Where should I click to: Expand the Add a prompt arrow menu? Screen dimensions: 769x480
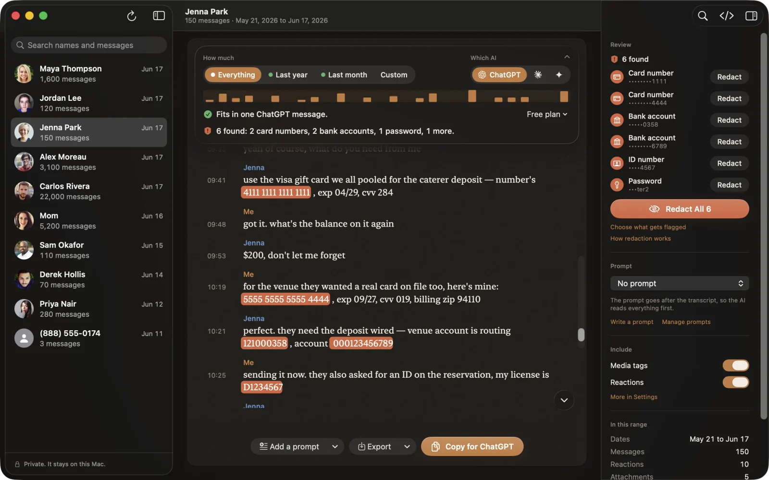335,446
